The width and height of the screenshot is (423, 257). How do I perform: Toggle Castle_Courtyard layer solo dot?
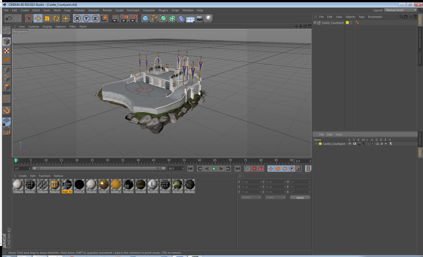coord(350,144)
